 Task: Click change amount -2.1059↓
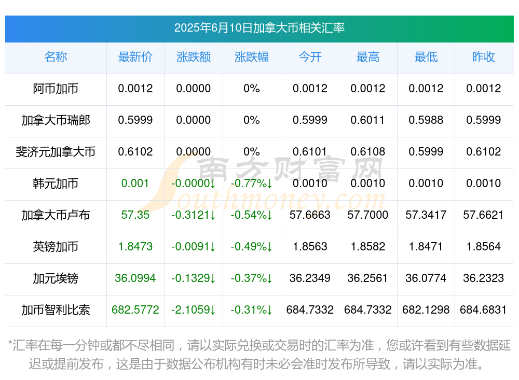click(194, 310)
